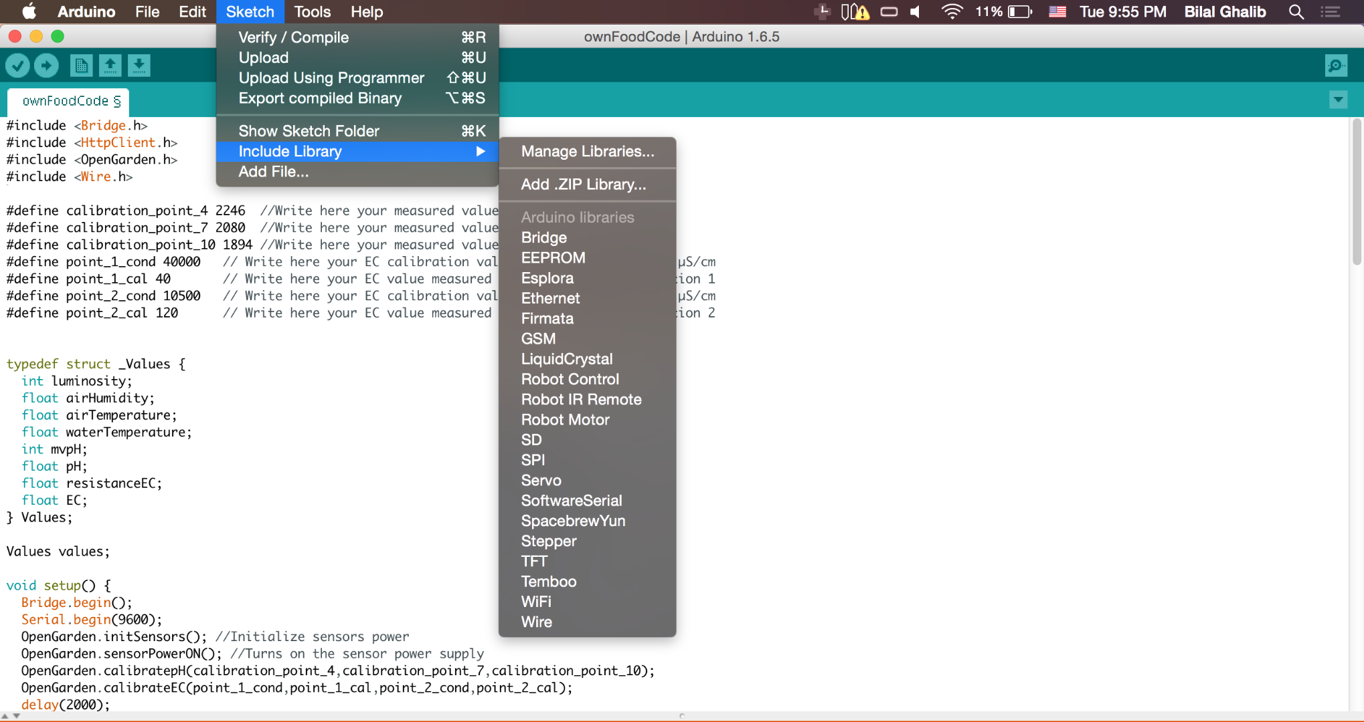Click the Verify checkmark toolbar button
This screenshot has width=1364, height=722.
(18, 66)
